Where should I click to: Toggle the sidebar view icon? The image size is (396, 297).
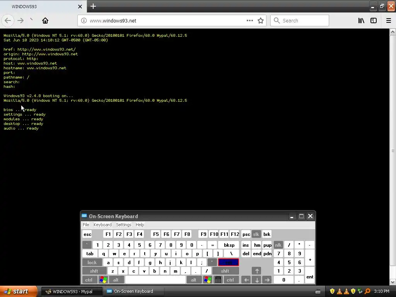pos(374,20)
